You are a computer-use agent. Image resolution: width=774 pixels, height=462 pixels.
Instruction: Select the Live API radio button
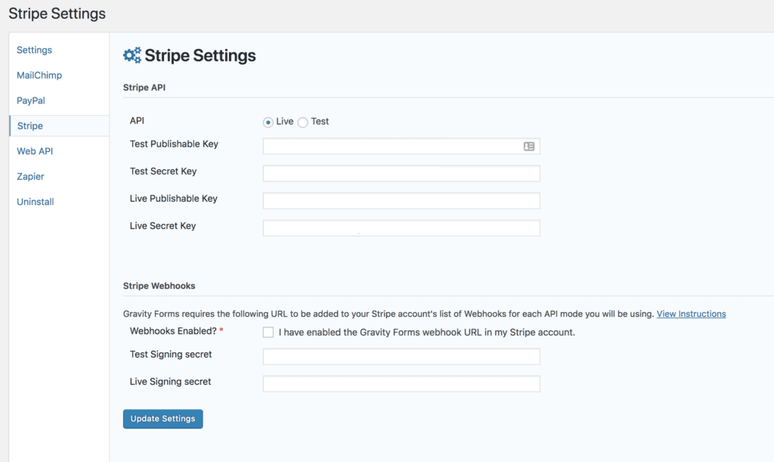(268, 122)
